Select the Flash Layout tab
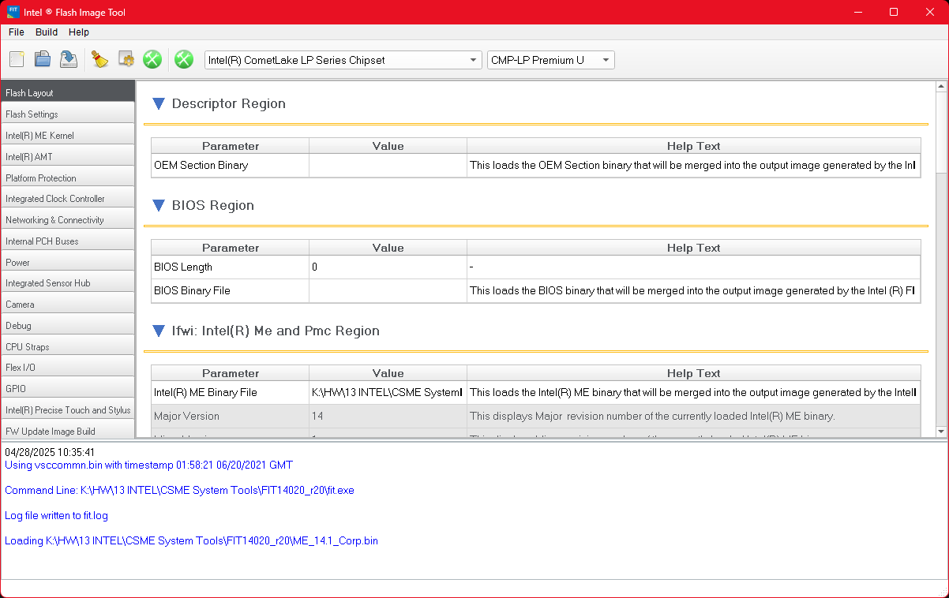Image resolution: width=949 pixels, height=598 pixels. click(x=68, y=92)
